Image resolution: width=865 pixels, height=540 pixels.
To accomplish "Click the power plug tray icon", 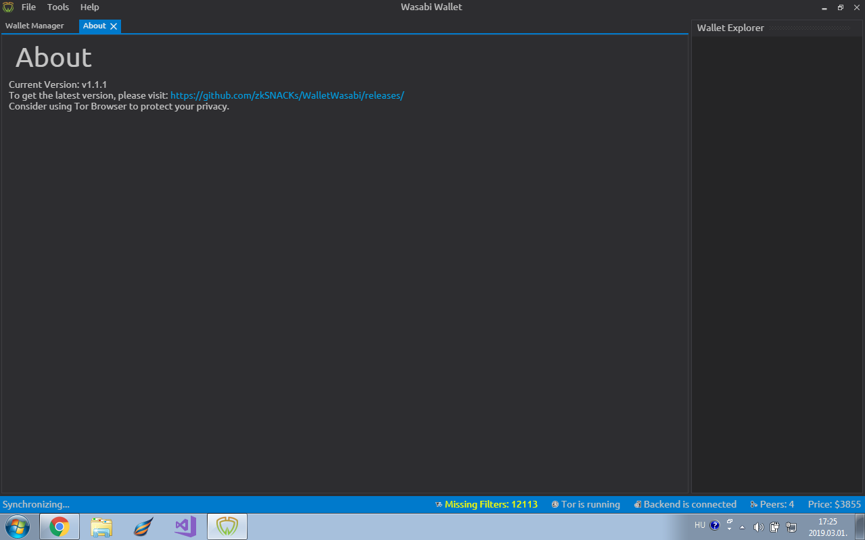I will tap(775, 527).
